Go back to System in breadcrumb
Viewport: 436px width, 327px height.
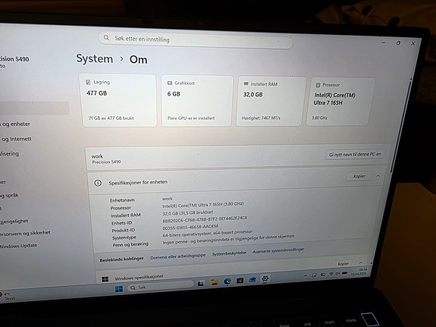pos(95,58)
